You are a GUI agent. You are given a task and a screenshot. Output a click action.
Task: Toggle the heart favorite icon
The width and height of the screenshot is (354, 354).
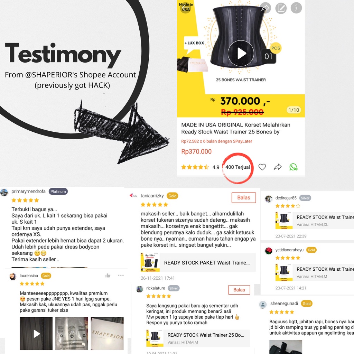(x=262, y=167)
